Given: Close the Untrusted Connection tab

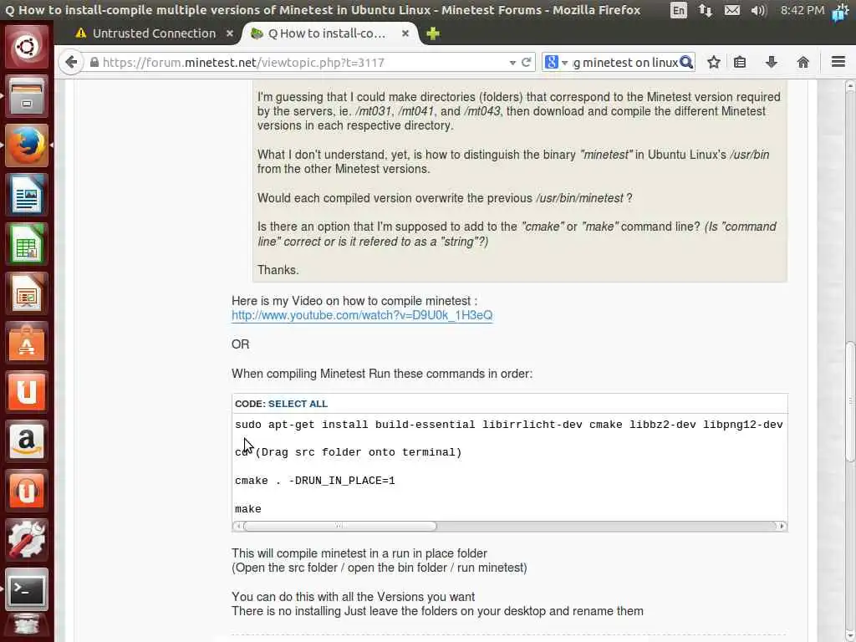Looking at the screenshot, I should point(230,33).
